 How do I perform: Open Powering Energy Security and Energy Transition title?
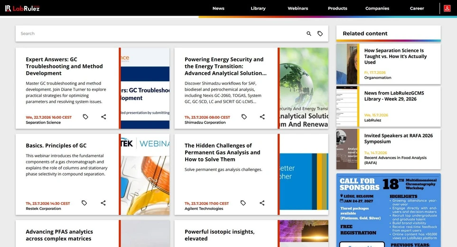click(x=225, y=66)
